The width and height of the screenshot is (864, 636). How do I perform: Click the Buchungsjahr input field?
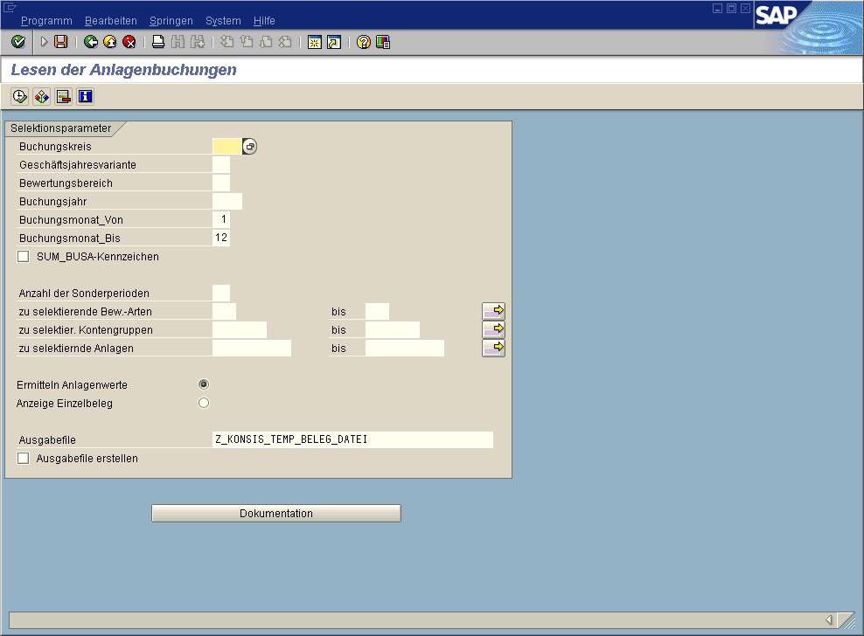click(x=227, y=201)
